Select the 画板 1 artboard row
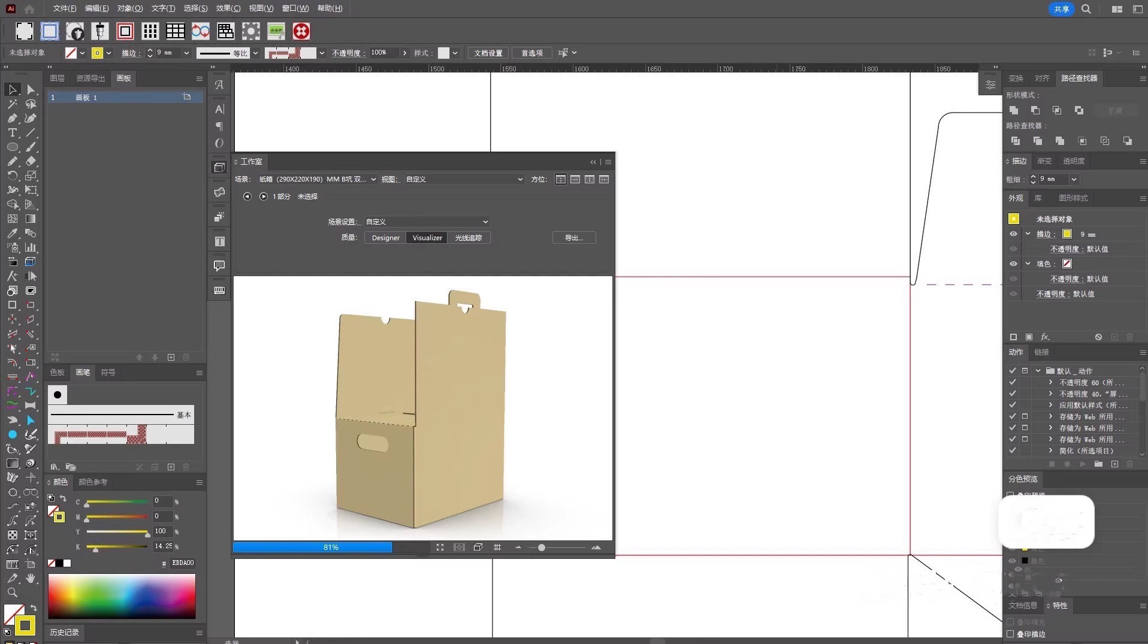The height and width of the screenshot is (644, 1148). click(x=125, y=97)
